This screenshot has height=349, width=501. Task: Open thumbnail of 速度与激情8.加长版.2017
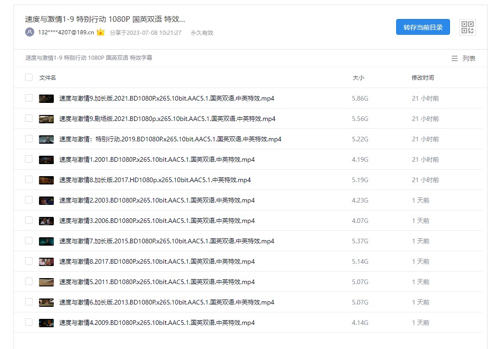pyautogui.click(x=46, y=180)
